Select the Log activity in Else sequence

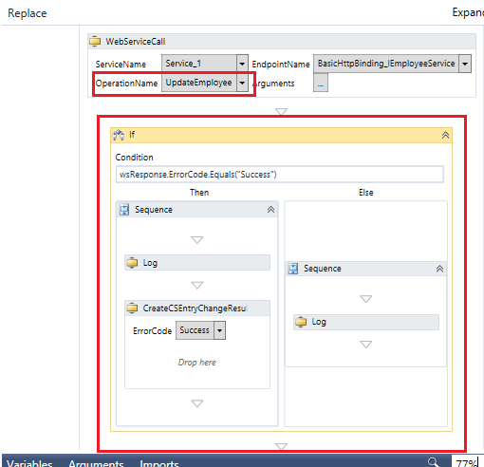click(x=366, y=322)
